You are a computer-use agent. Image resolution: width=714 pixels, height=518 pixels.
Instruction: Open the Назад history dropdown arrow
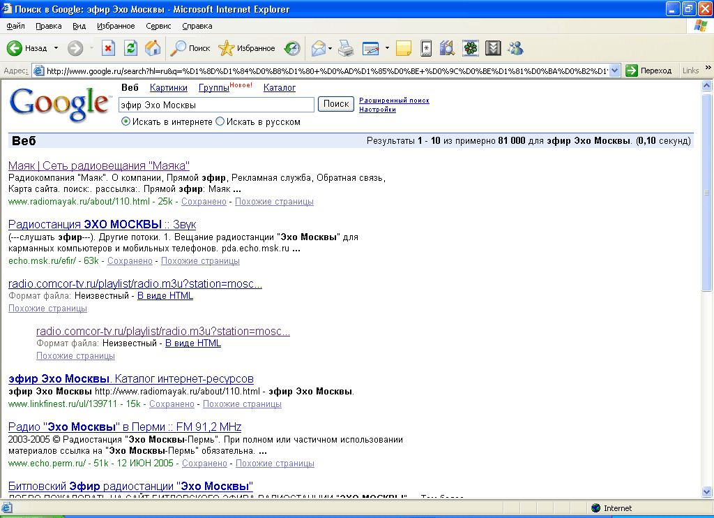[x=56, y=48]
